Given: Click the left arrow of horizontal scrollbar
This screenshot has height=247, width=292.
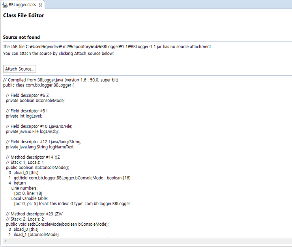Looking at the screenshot, I should 5,241.
